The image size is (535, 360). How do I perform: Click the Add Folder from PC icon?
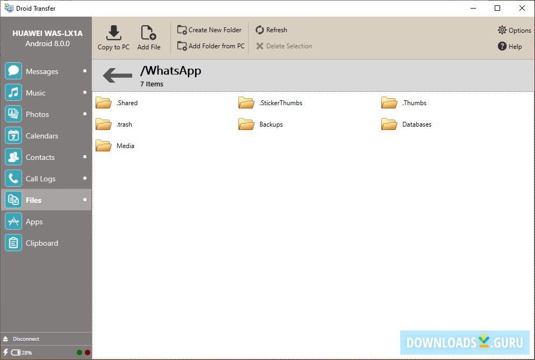[x=182, y=46]
